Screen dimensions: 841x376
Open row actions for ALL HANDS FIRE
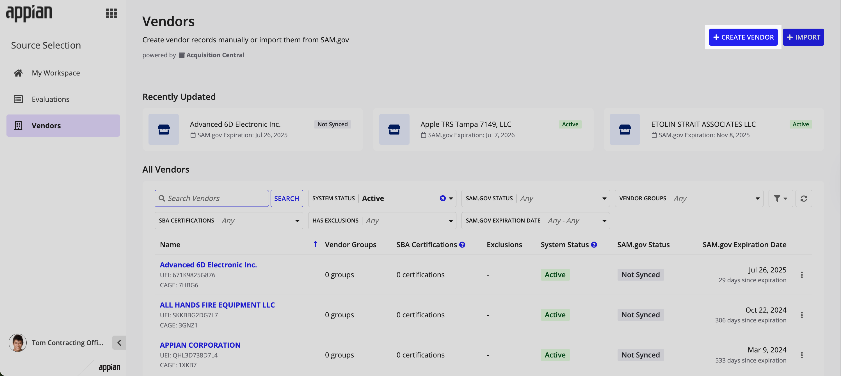(x=801, y=315)
